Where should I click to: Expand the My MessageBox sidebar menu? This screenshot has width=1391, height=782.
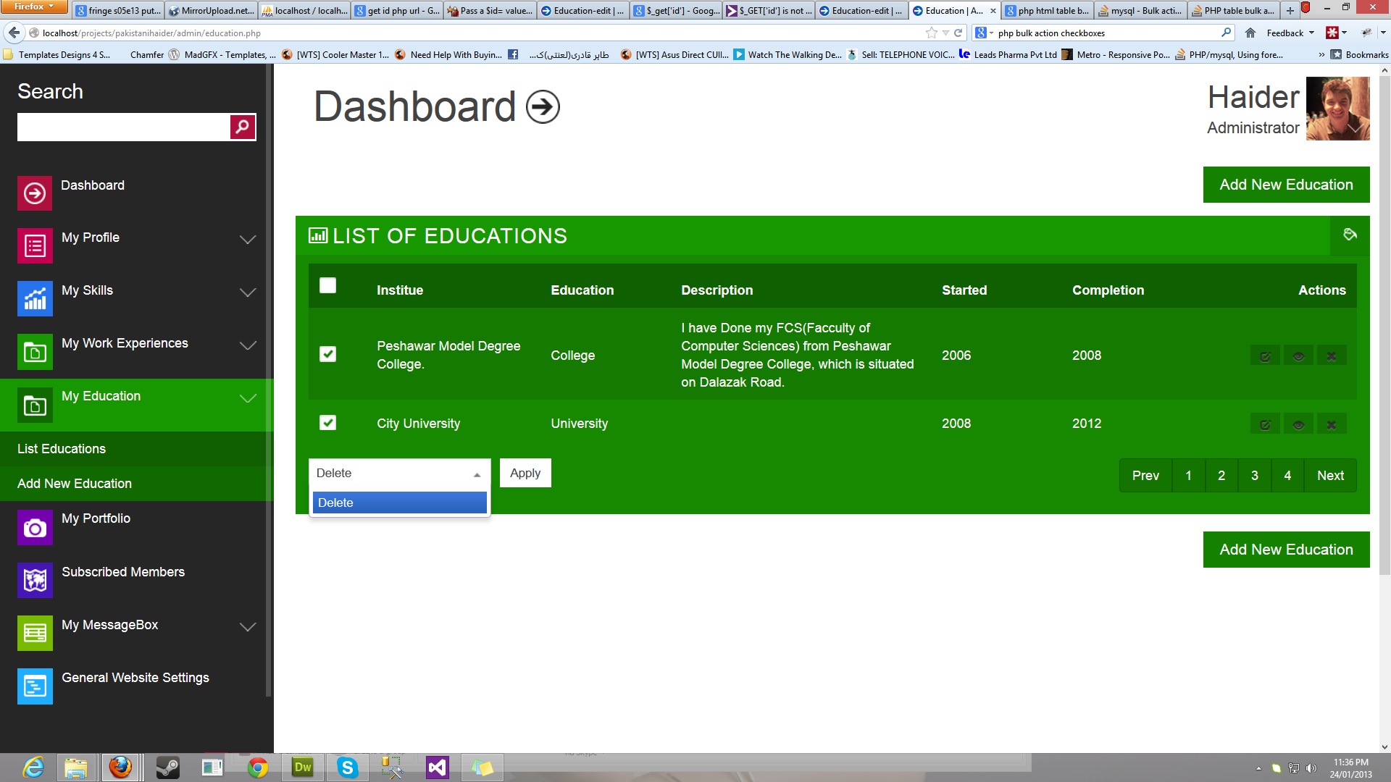tap(248, 626)
